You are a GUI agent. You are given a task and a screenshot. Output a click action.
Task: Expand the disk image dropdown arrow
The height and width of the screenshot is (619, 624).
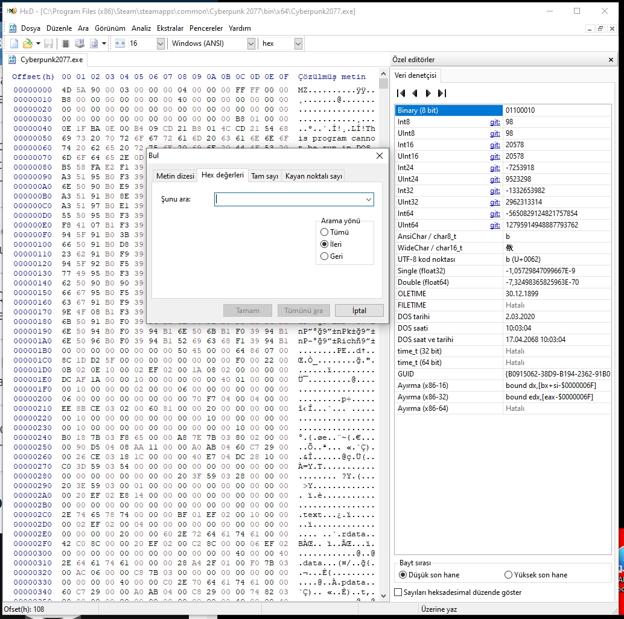point(104,43)
